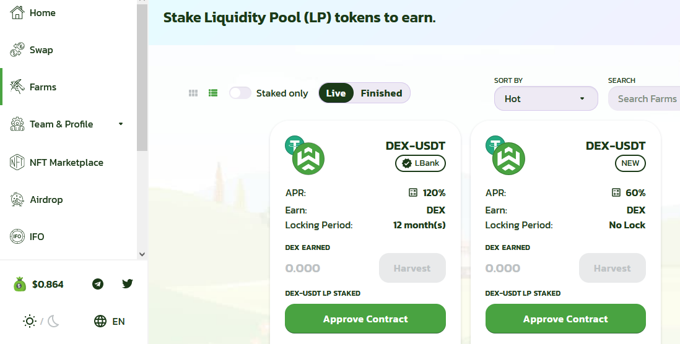The image size is (680, 344).
Task: Approve Contract for No Lock DEX-USDT farm
Action: (x=565, y=319)
